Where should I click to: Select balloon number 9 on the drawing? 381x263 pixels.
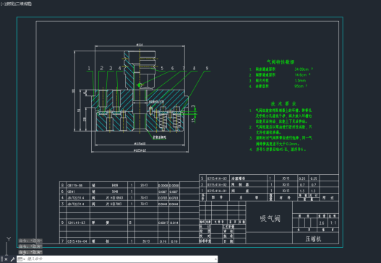(207, 68)
